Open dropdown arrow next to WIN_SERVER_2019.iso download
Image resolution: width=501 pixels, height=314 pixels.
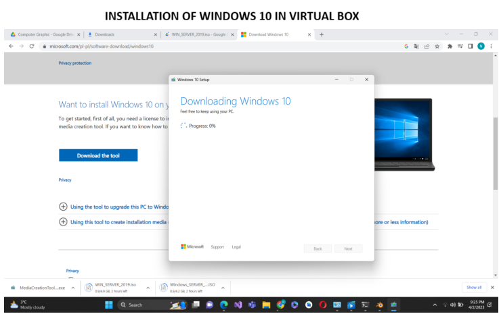pos(148,288)
